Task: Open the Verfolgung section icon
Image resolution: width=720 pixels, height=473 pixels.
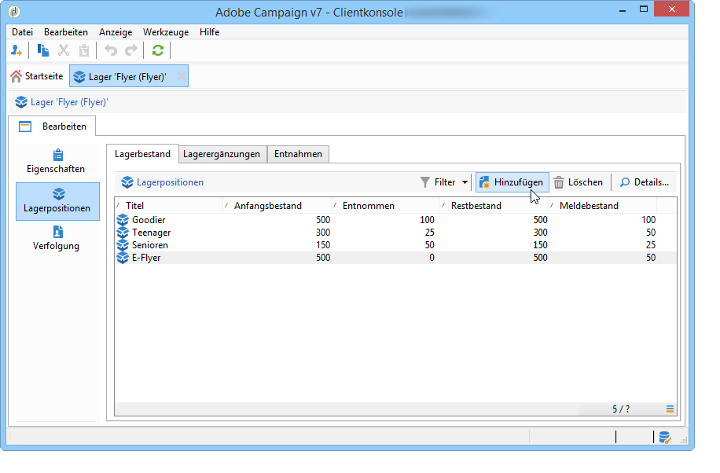Action: point(58,232)
